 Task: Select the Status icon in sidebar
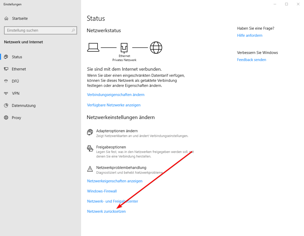[x=6, y=57]
